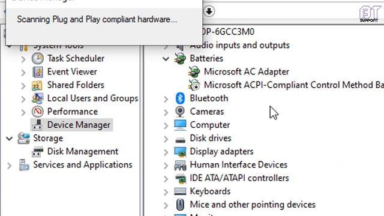
Task: Expand the Cameras category
Action: click(166, 112)
